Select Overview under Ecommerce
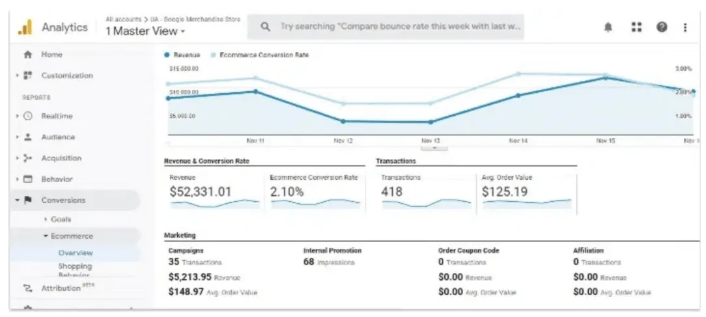 pyautogui.click(x=76, y=253)
